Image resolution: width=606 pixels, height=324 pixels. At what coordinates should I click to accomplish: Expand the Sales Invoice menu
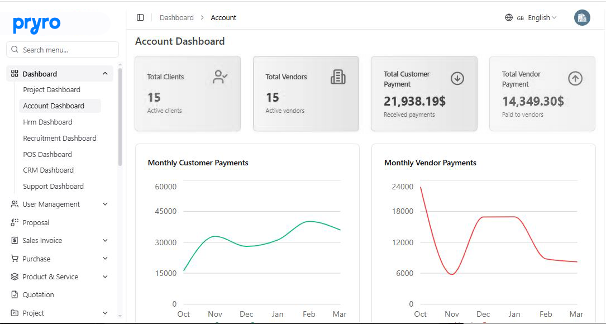105,241
